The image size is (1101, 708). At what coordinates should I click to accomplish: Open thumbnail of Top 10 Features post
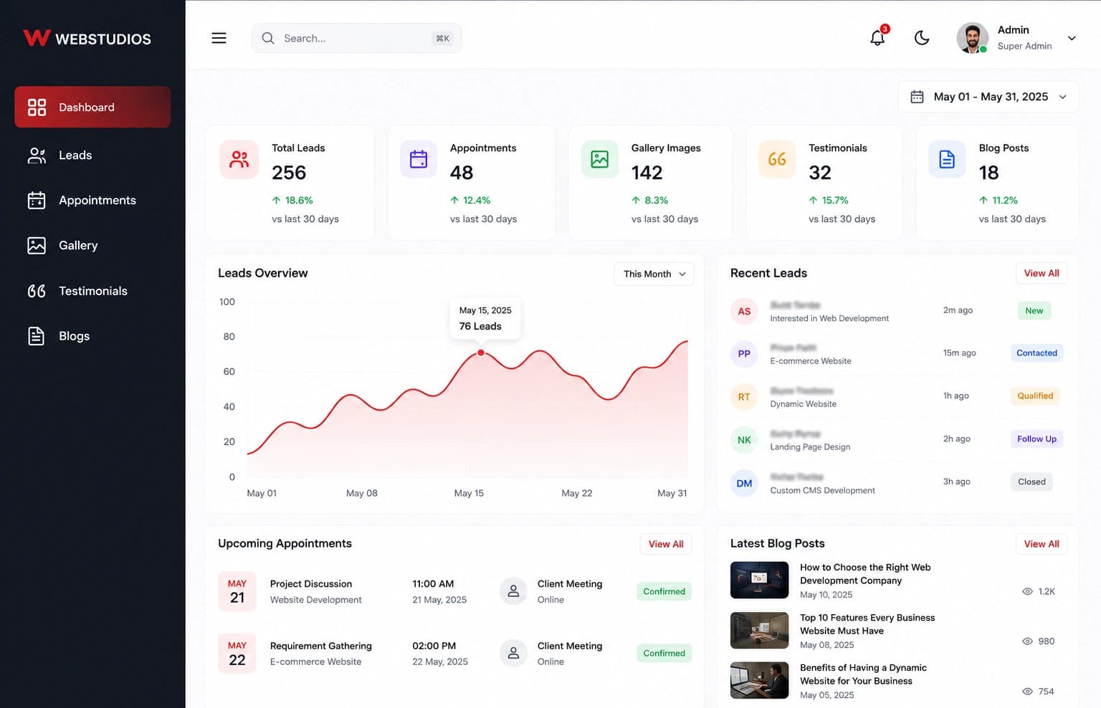point(759,630)
